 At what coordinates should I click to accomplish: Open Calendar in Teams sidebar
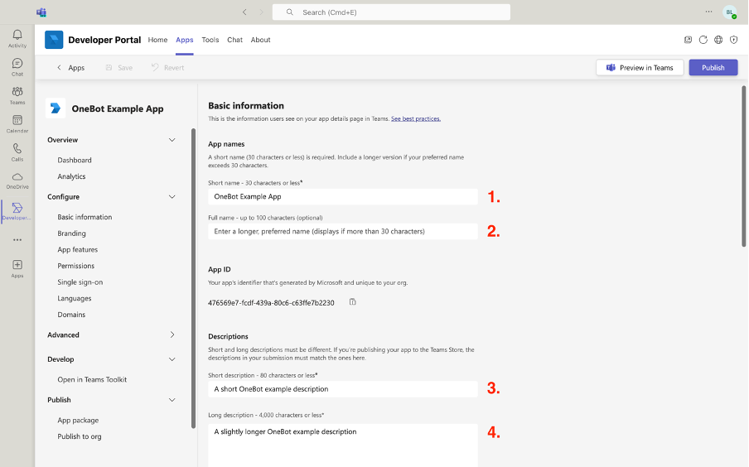coord(17,123)
